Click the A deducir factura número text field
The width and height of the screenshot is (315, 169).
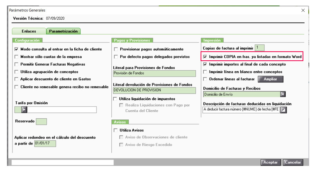(241, 110)
